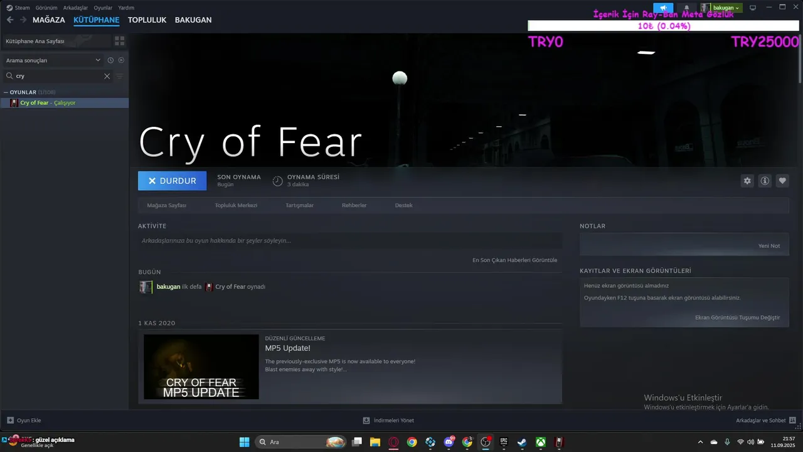803x452 pixels.
Task: Go back with the left arrow
Action: [10, 20]
